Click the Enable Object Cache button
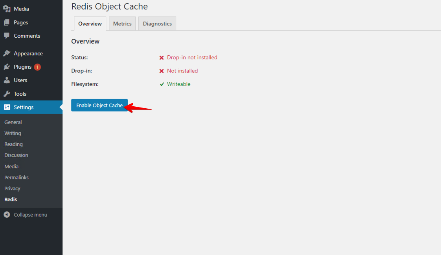Viewport: 441px width, 255px height. pos(99,105)
